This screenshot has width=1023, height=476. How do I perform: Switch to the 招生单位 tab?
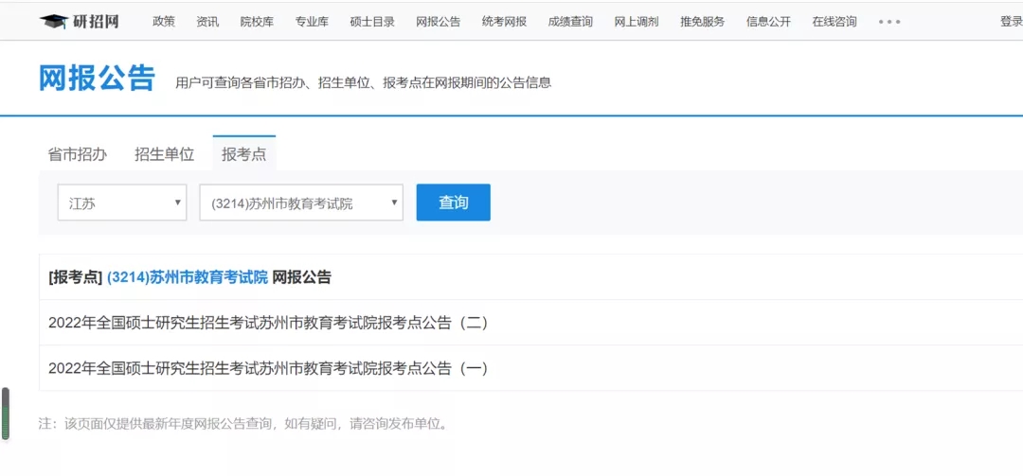165,154
